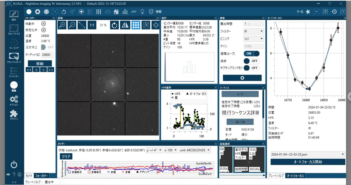Click the オートフォーカス開始 button

click(308, 162)
